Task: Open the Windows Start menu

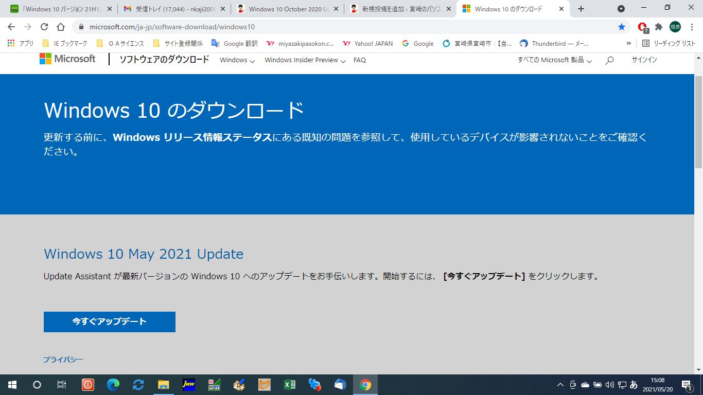Action: point(12,385)
